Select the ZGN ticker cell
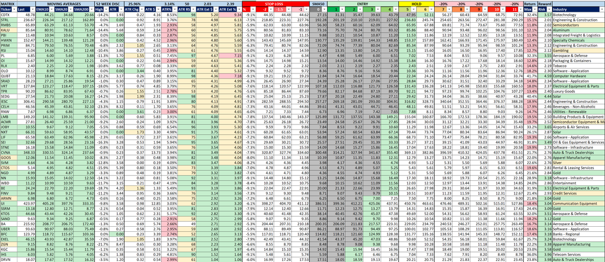Viewport: 605px width, 262px height. pyautogui.click(x=9, y=245)
